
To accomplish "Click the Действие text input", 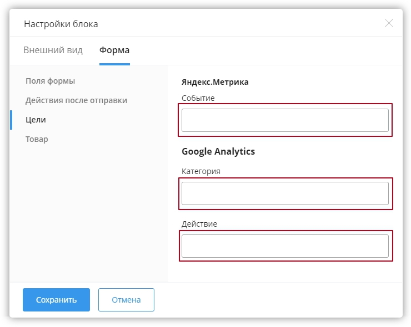I will (285, 246).
